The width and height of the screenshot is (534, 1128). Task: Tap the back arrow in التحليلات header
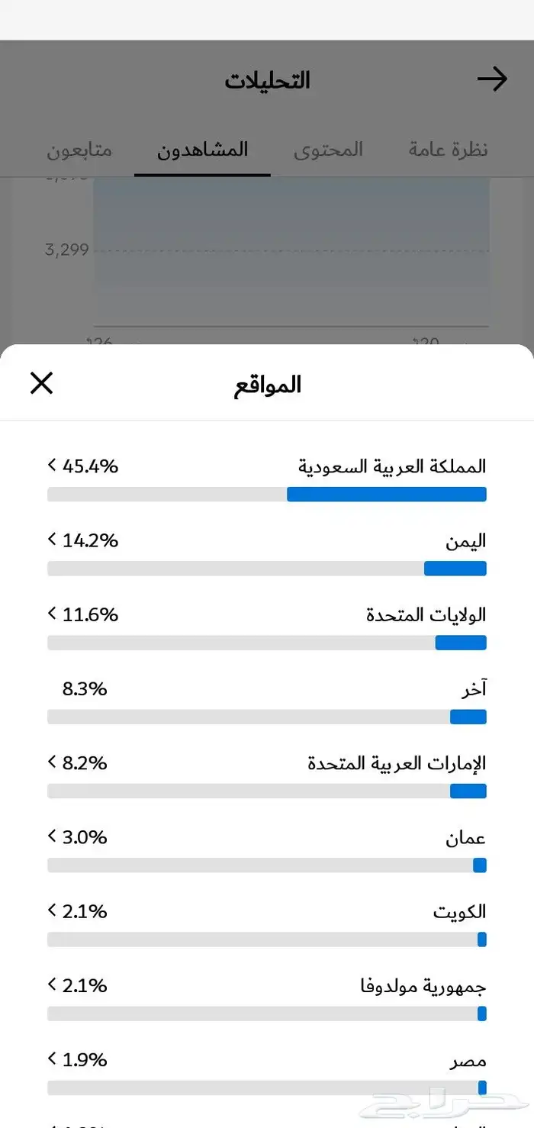(492, 79)
